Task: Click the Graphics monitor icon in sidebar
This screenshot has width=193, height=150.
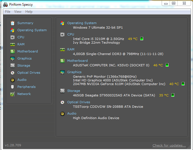Action: click(13, 58)
